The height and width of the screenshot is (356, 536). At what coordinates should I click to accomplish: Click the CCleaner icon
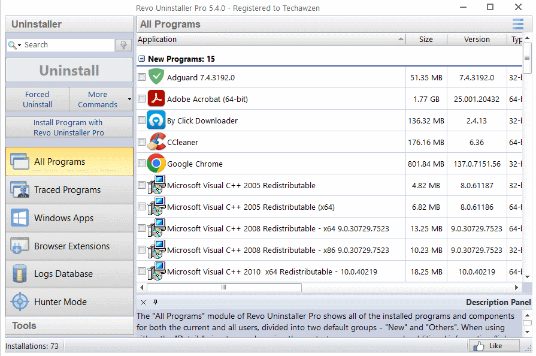[156, 141]
